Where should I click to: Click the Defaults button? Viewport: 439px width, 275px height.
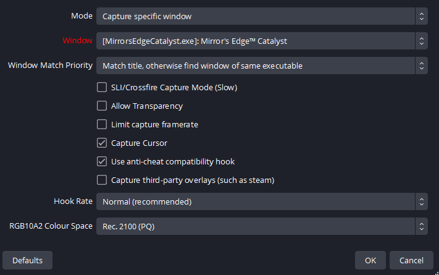(27, 260)
